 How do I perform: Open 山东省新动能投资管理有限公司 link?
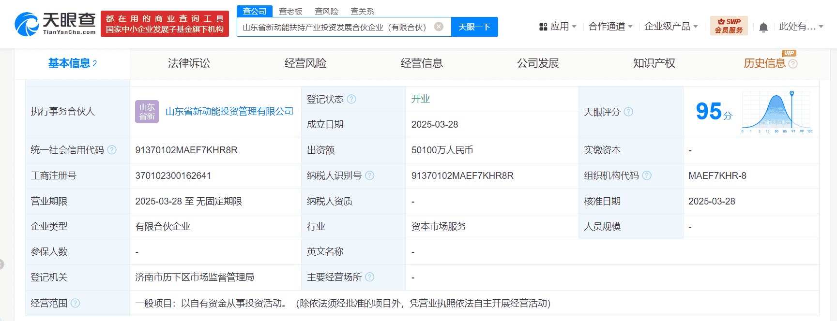coord(229,112)
